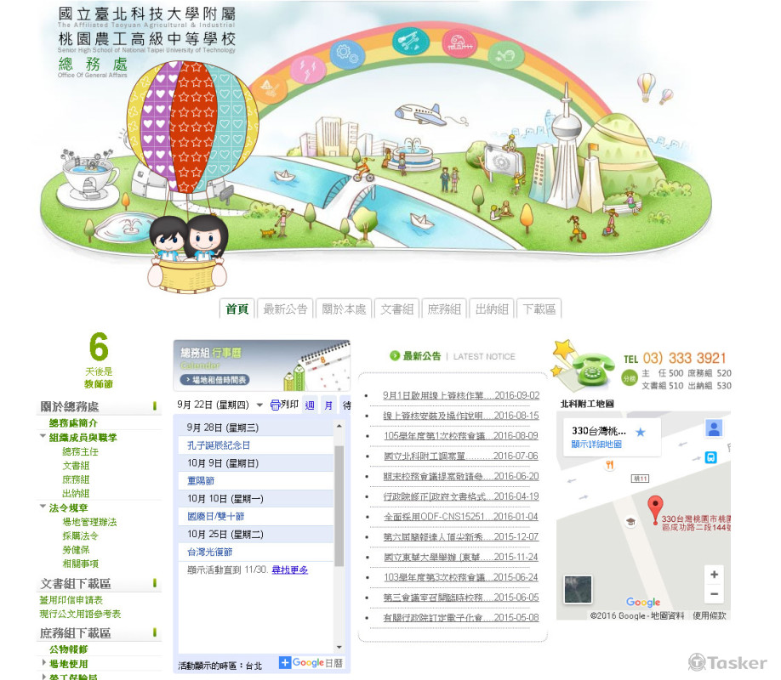Switch the calendar to 月 (month) view
781x680 pixels.
pos(328,405)
